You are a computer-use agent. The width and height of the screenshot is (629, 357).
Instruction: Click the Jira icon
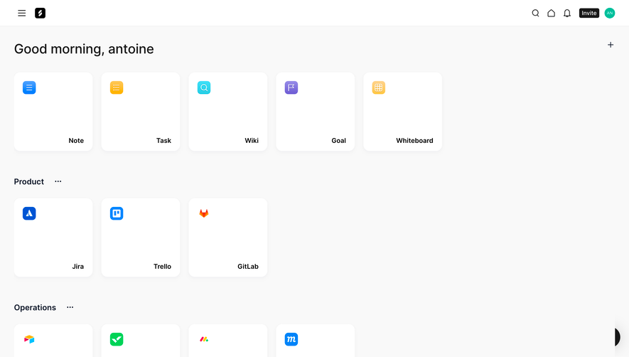(x=29, y=213)
